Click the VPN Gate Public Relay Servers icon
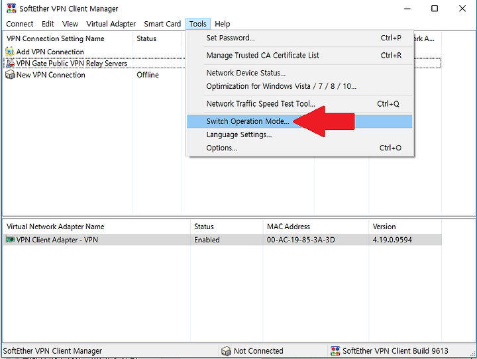 click(x=10, y=64)
